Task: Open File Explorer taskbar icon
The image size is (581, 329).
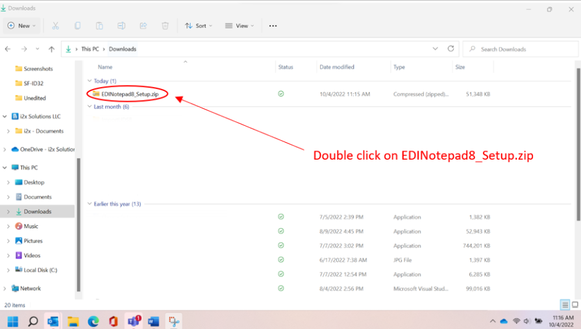Action: coord(73,321)
